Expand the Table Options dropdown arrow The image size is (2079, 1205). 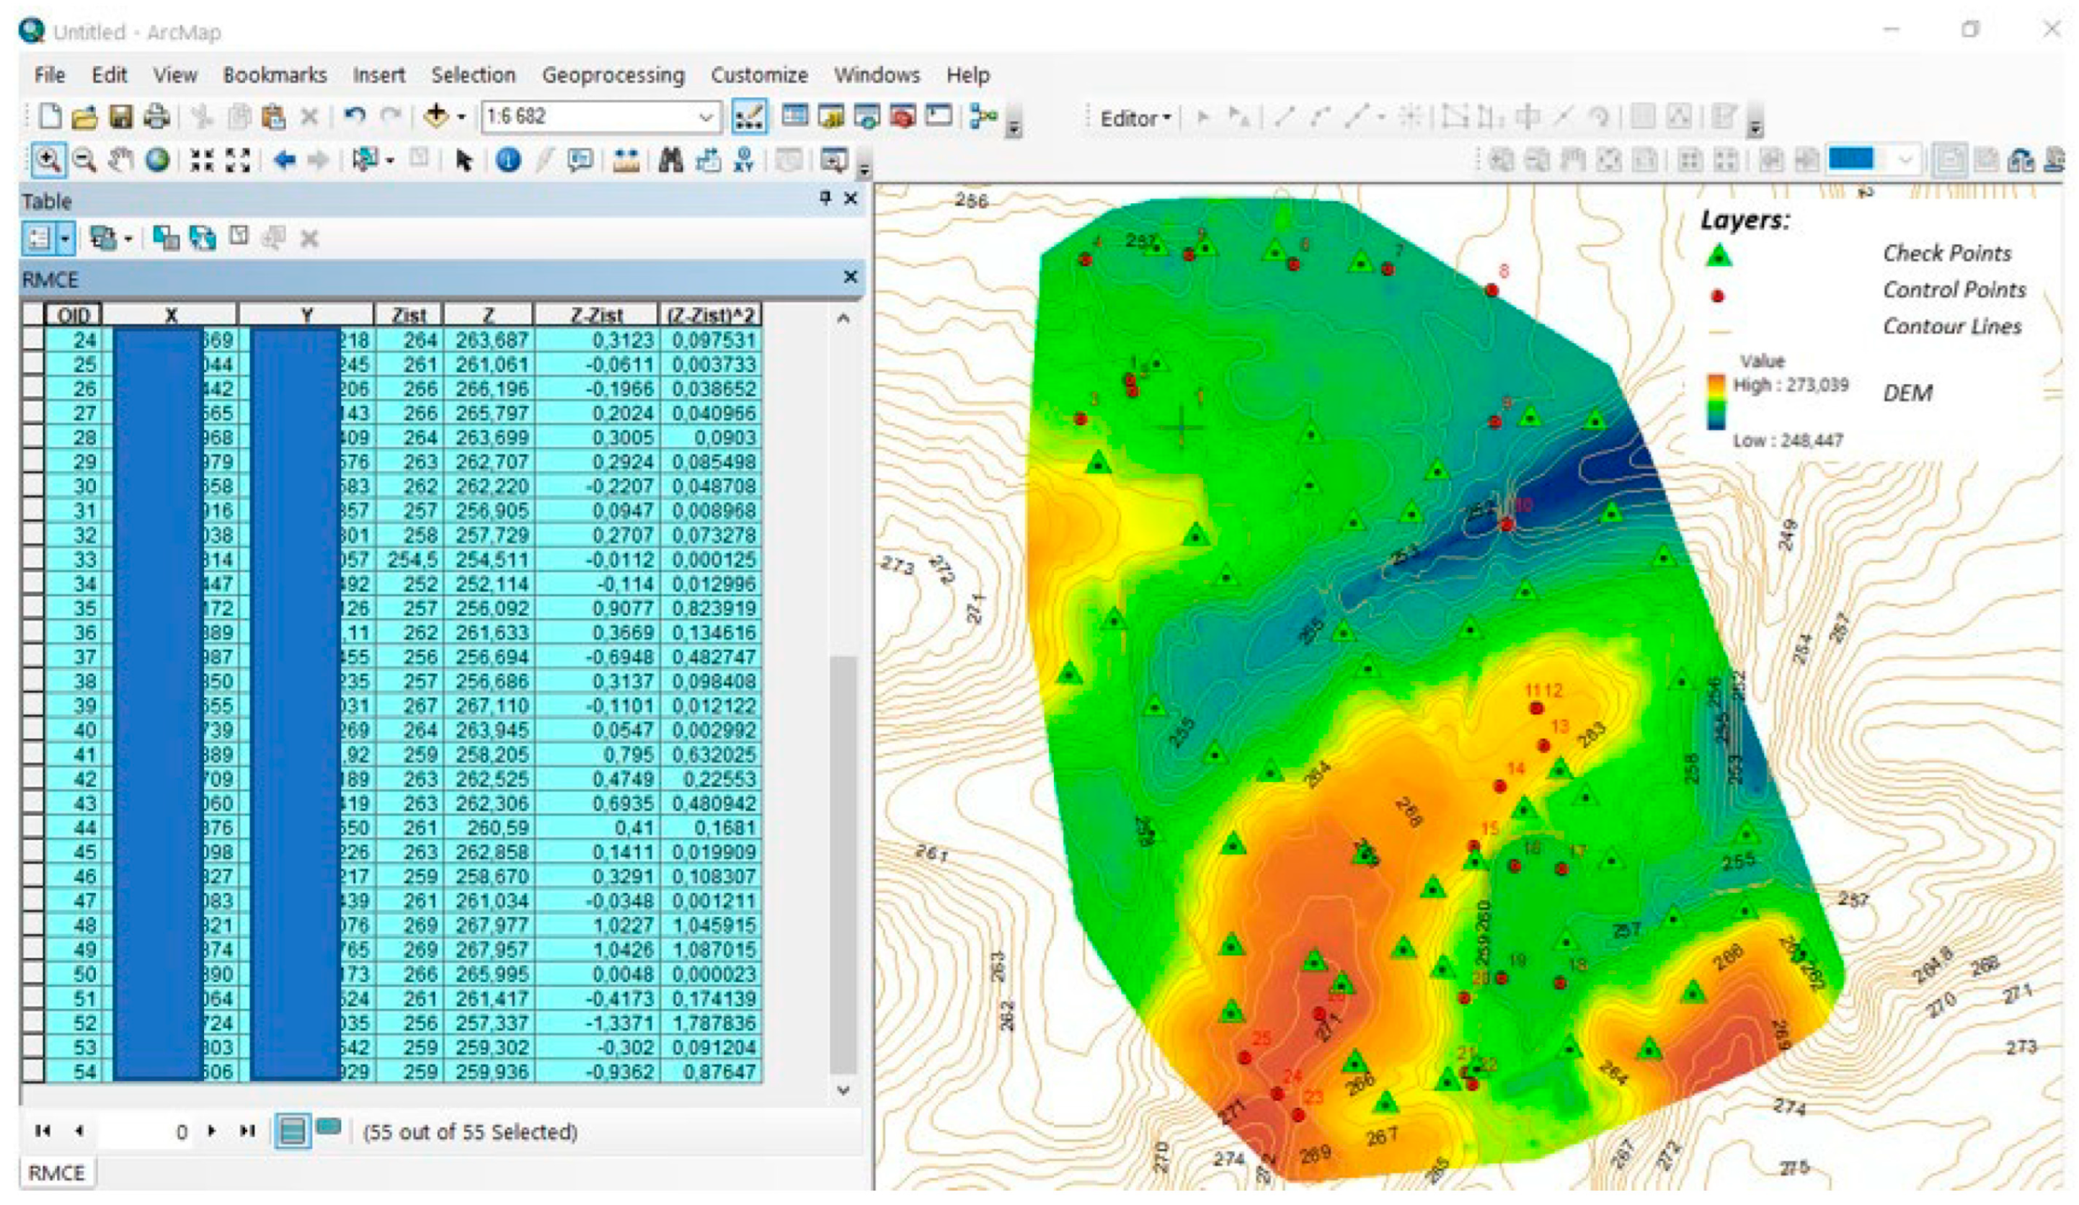coord(66,239)
